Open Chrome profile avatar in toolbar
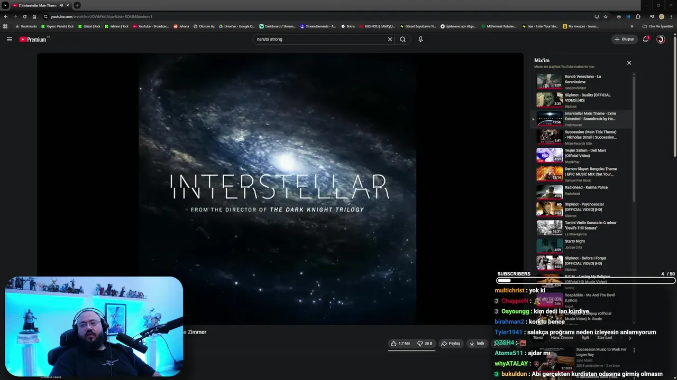 [x=661, y=16]
